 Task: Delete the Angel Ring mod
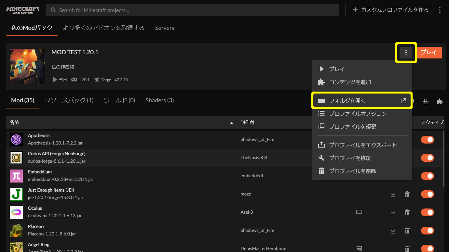(x=407, y=249)
